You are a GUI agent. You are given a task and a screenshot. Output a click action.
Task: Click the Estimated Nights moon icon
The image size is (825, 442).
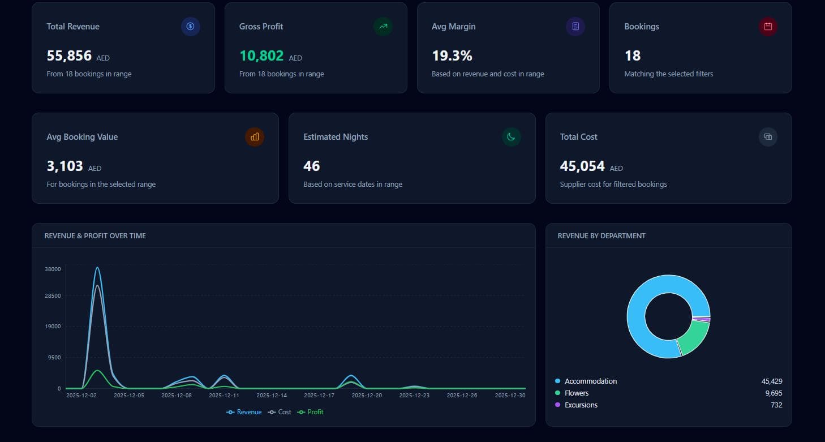click(512, 136)
